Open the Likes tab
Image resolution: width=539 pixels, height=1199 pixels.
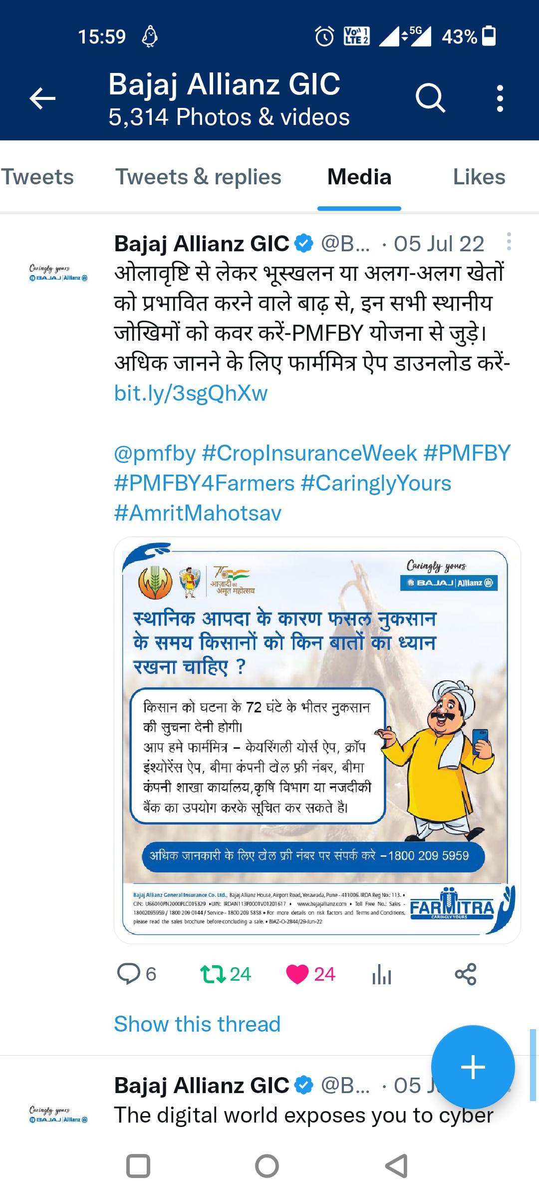tap(479, 177)
